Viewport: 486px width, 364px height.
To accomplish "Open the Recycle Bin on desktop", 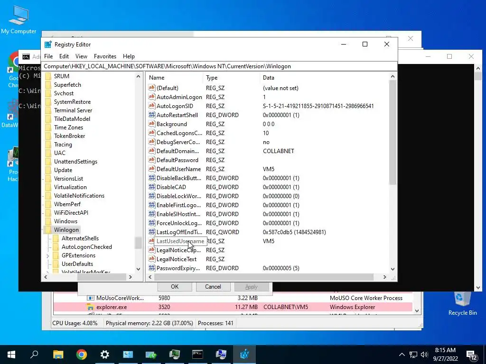I will click(x=462, y=304).
